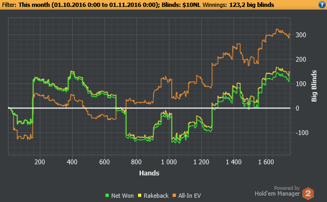Select the Net Won legend label
327x202 pixels.
tap(122, 196)
